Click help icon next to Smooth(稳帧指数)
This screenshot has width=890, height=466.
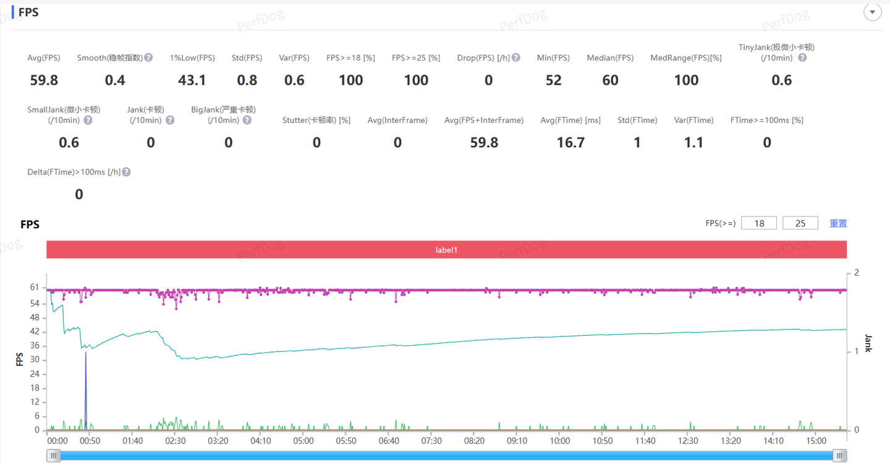149,57
